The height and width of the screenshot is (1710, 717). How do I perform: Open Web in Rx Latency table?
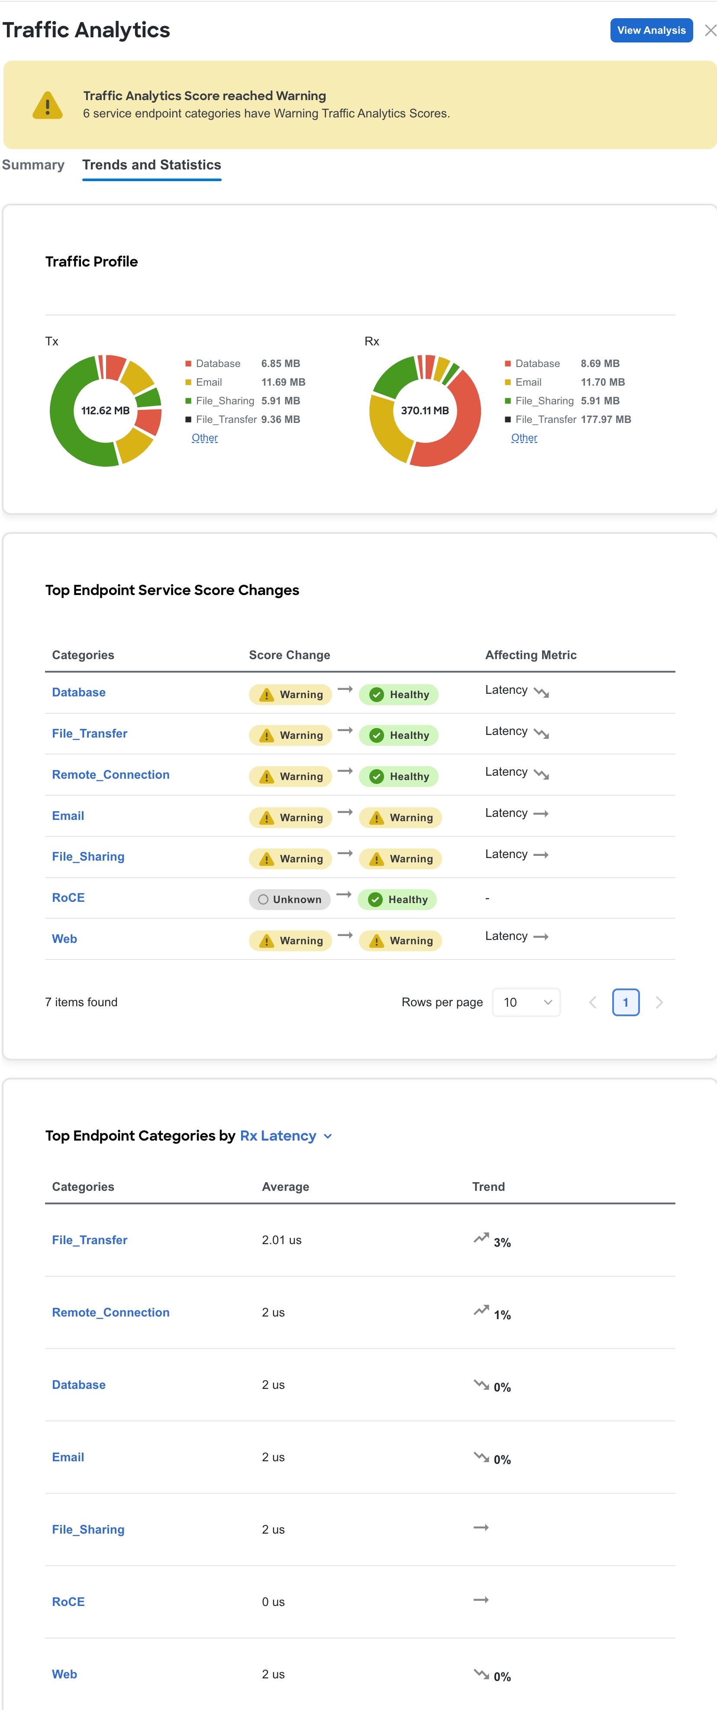coord(65,1674)
